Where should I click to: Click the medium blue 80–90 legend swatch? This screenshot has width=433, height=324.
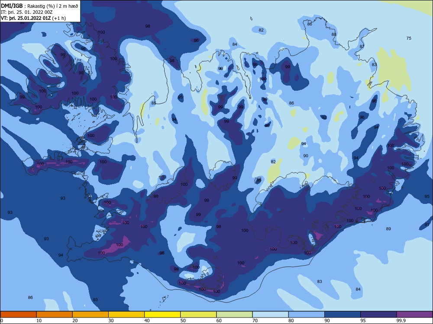[x=307, y=314]
